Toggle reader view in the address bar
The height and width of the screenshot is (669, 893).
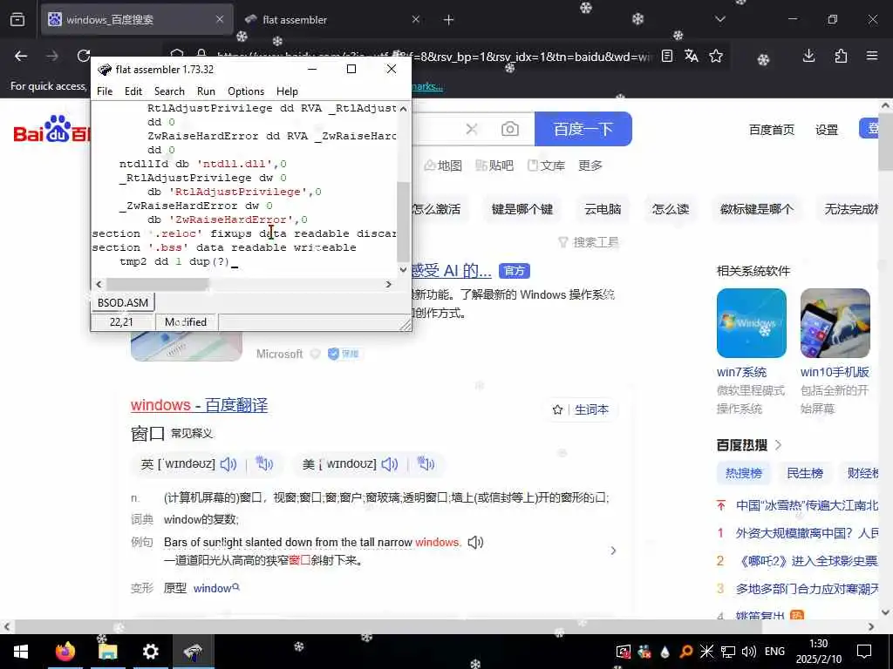[x=667, y=56]
